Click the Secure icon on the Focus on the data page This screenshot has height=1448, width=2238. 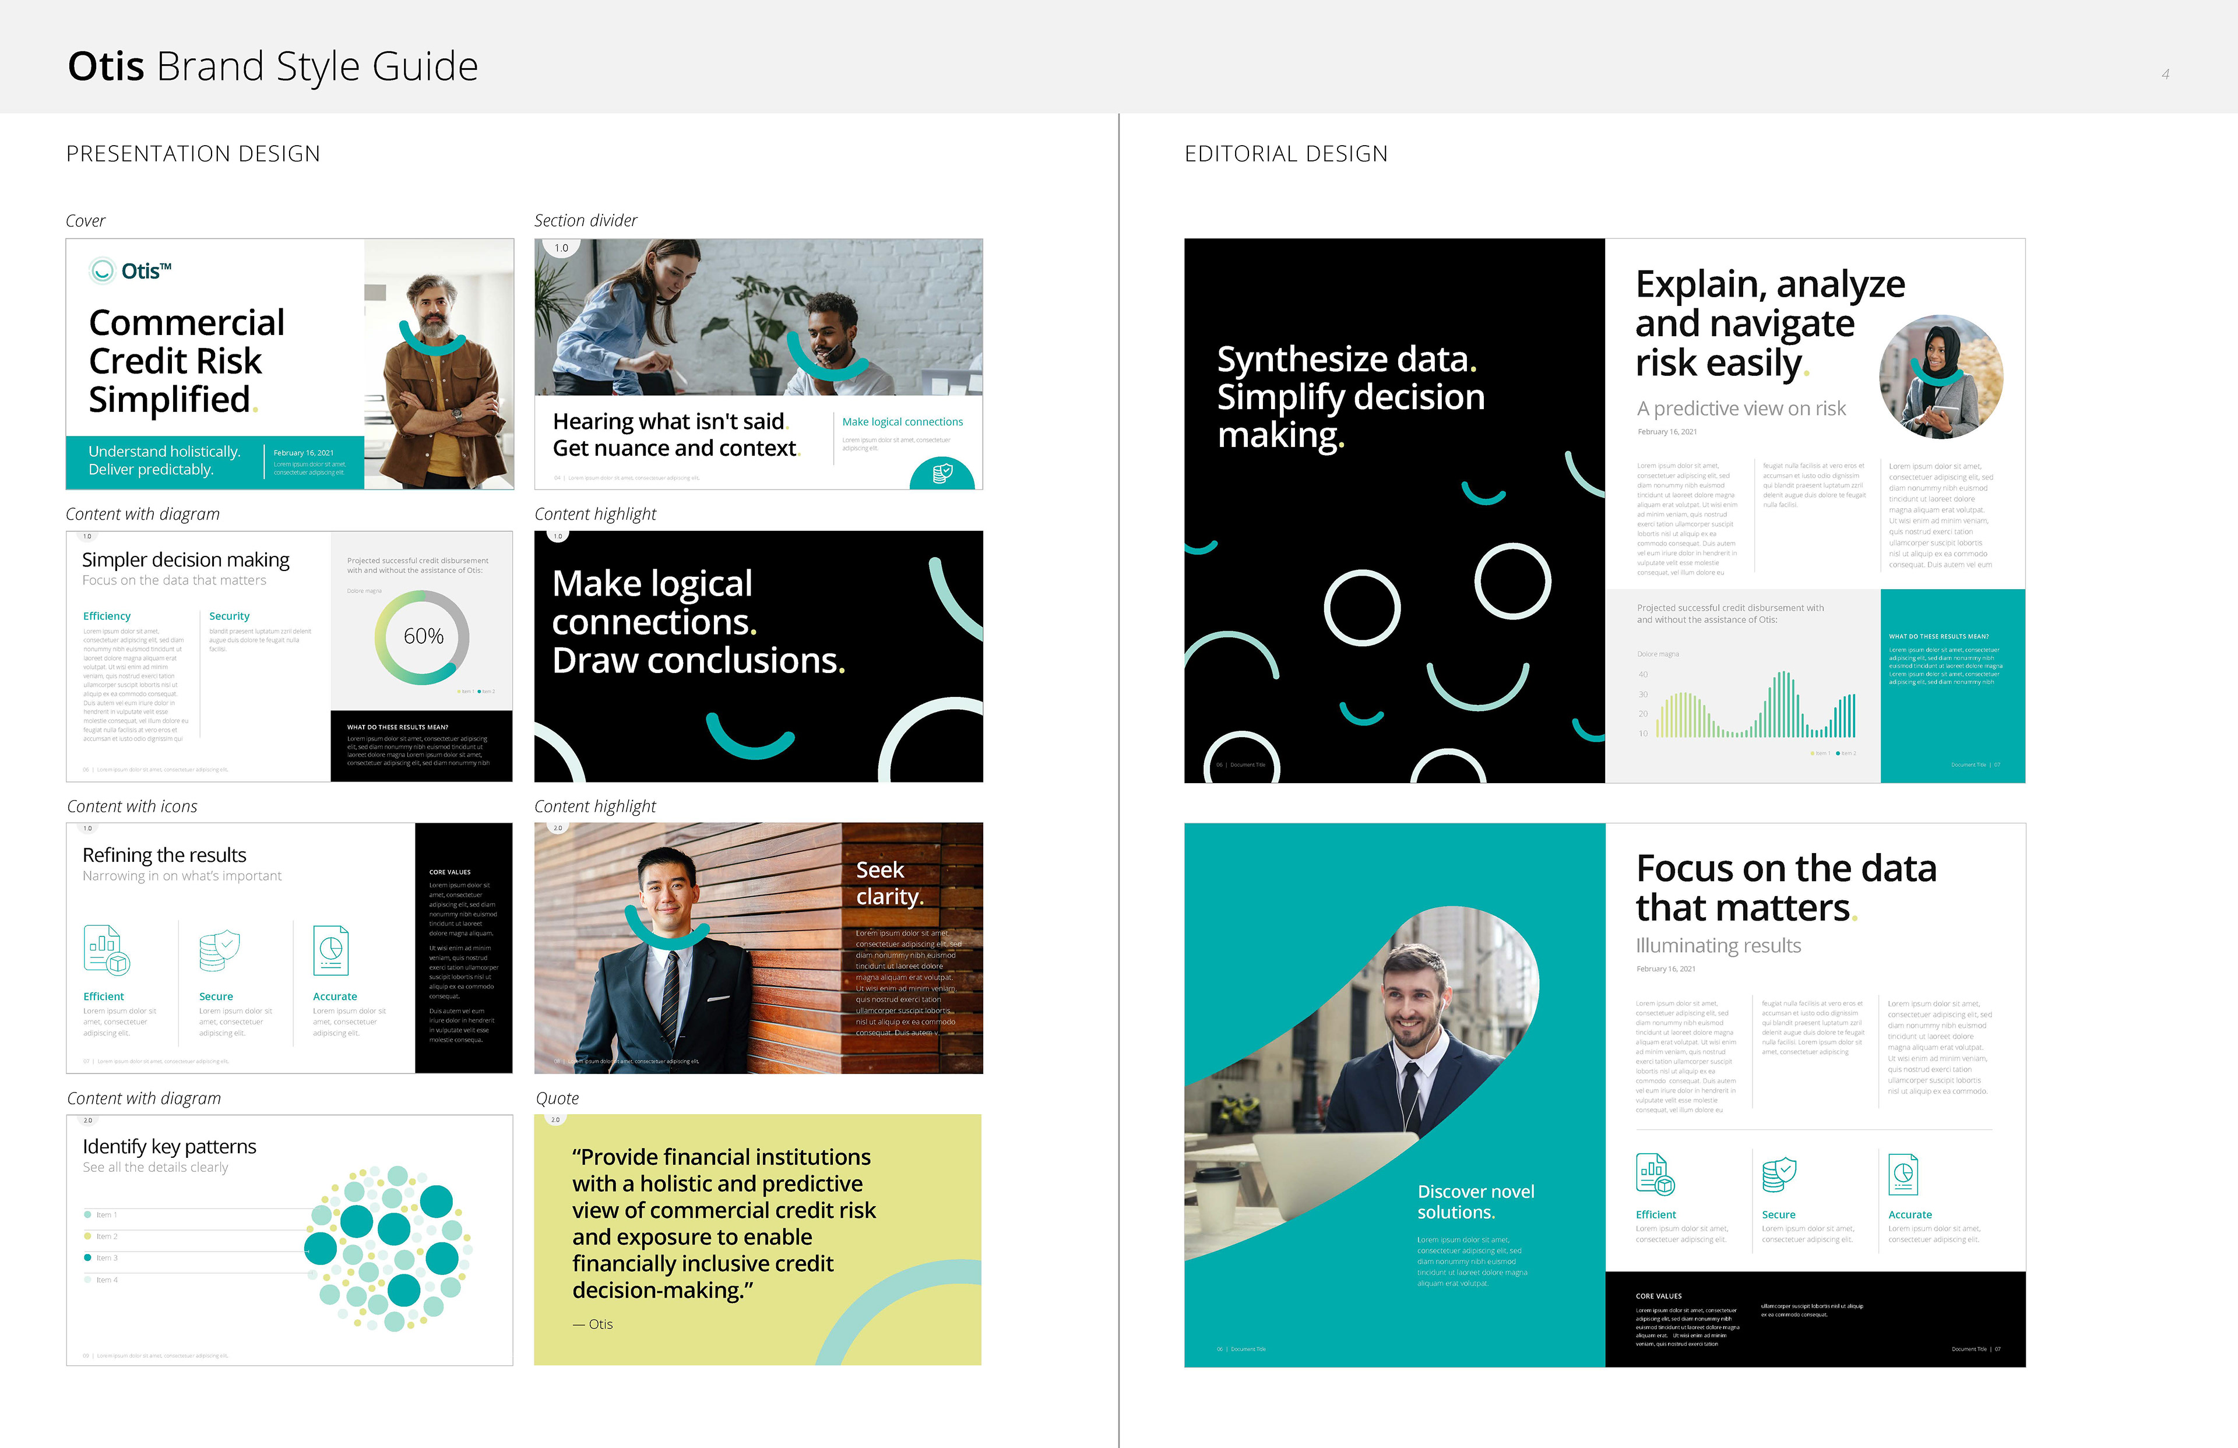[x=1779, y=1174]
